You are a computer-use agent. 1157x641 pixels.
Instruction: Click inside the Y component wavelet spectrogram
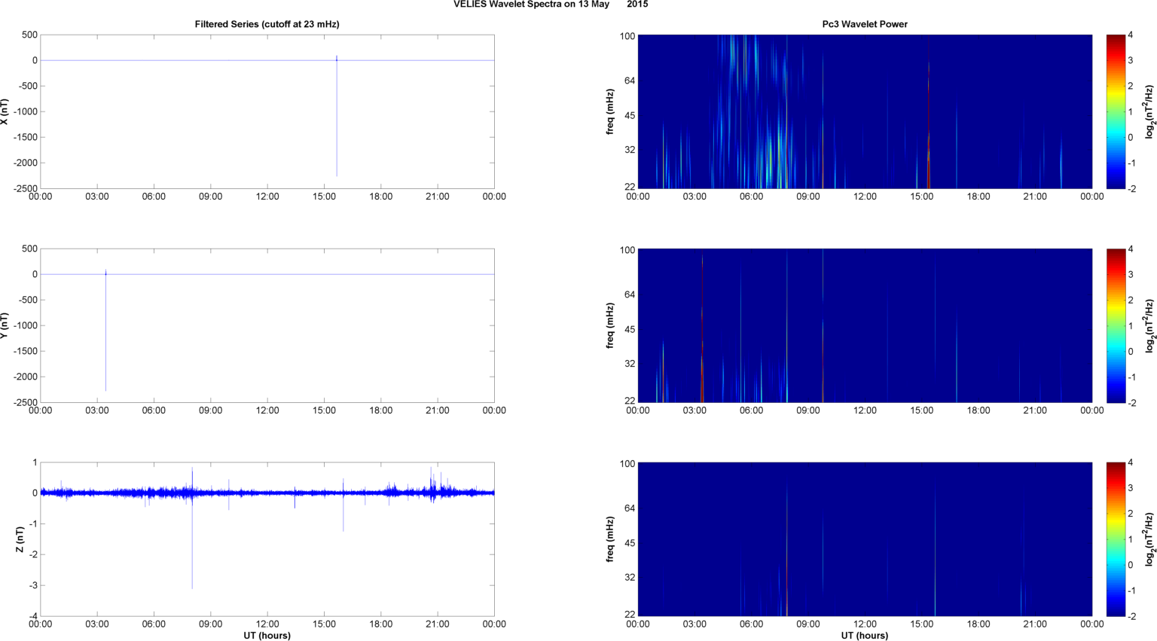click(x=865, y=325)
